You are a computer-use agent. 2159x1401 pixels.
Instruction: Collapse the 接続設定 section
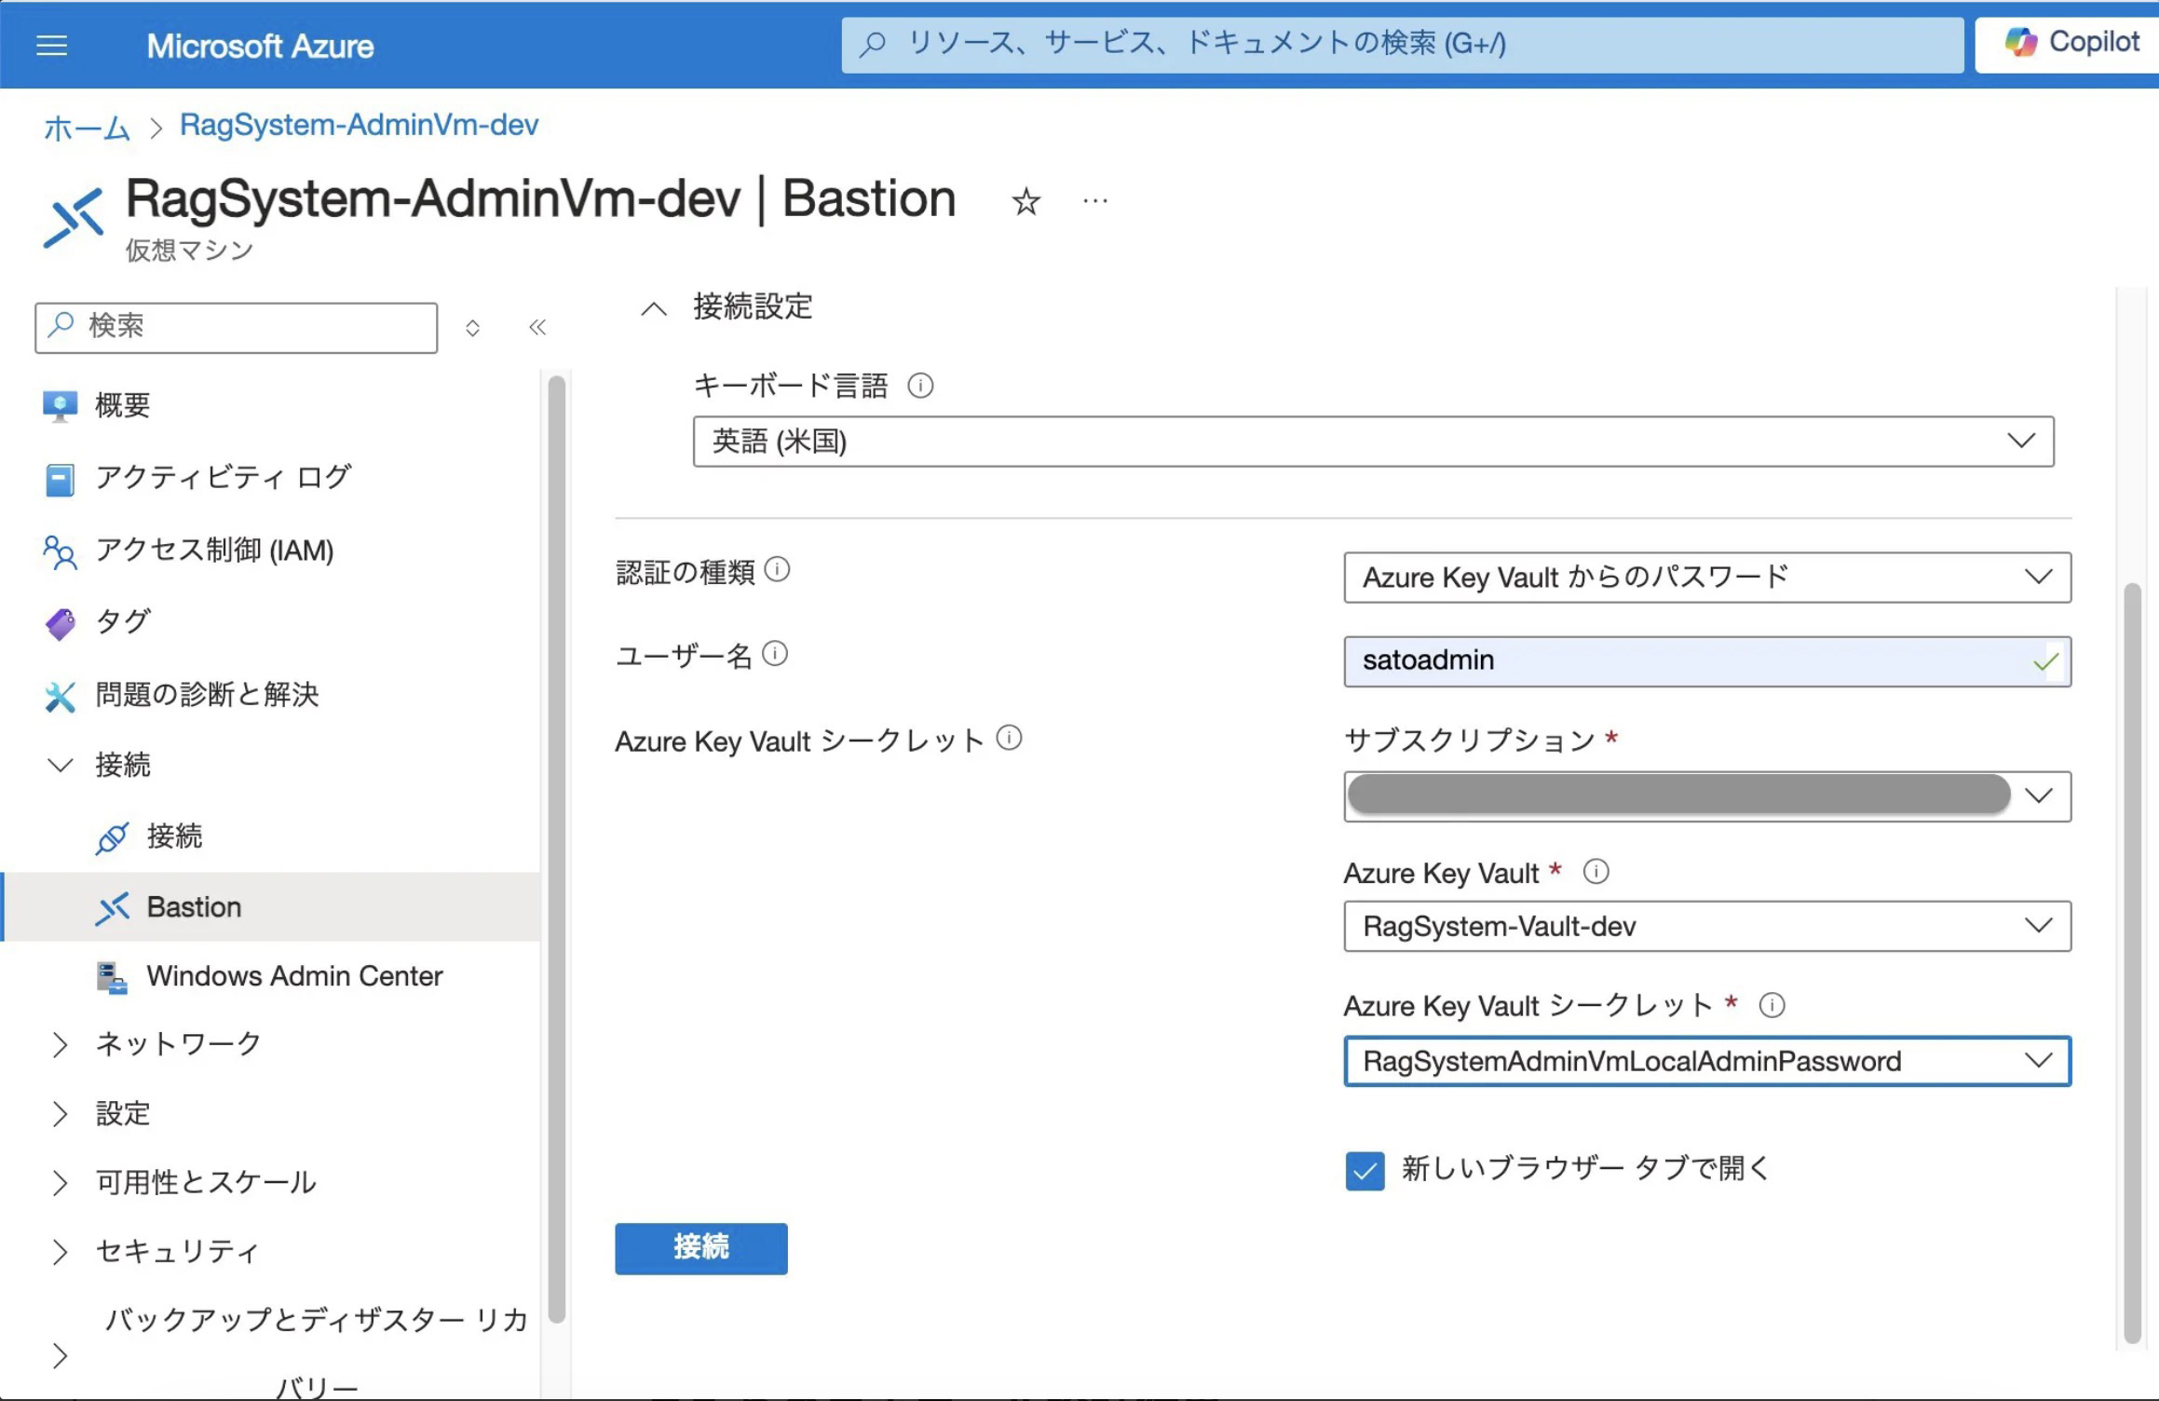(654, 308)
